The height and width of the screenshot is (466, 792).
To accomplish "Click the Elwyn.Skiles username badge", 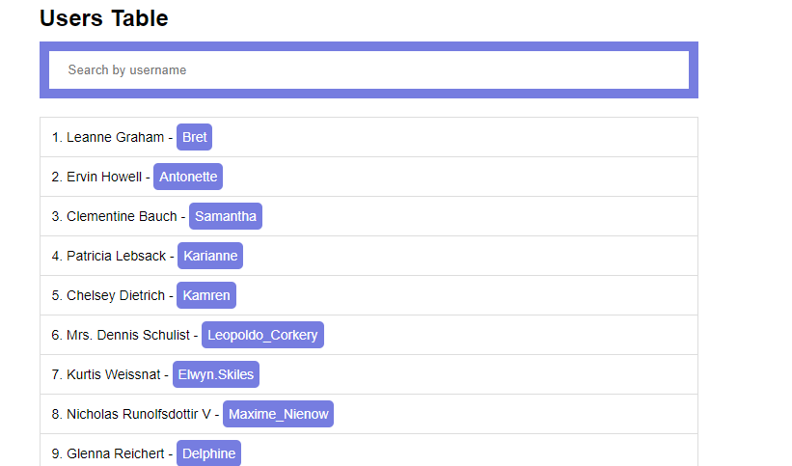I will [216, 374].
